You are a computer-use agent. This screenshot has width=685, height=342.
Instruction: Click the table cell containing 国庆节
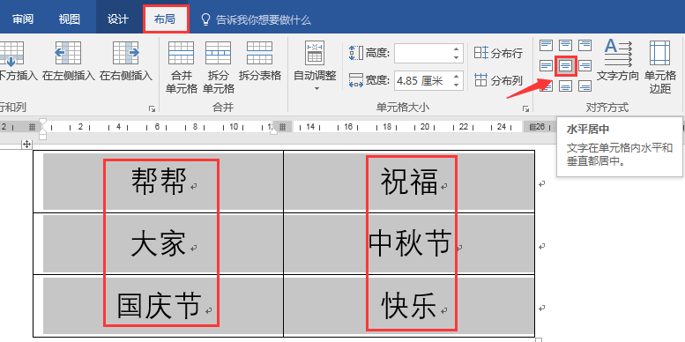[159, 305]
